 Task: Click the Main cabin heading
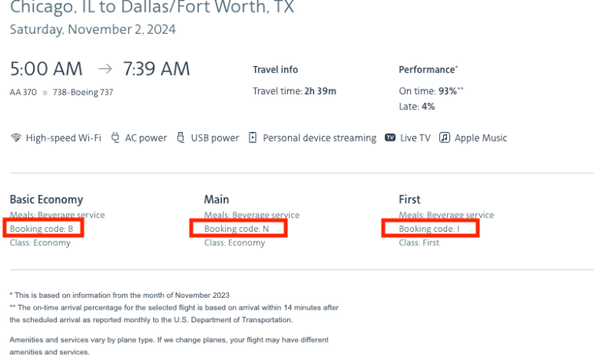[216, 200]
